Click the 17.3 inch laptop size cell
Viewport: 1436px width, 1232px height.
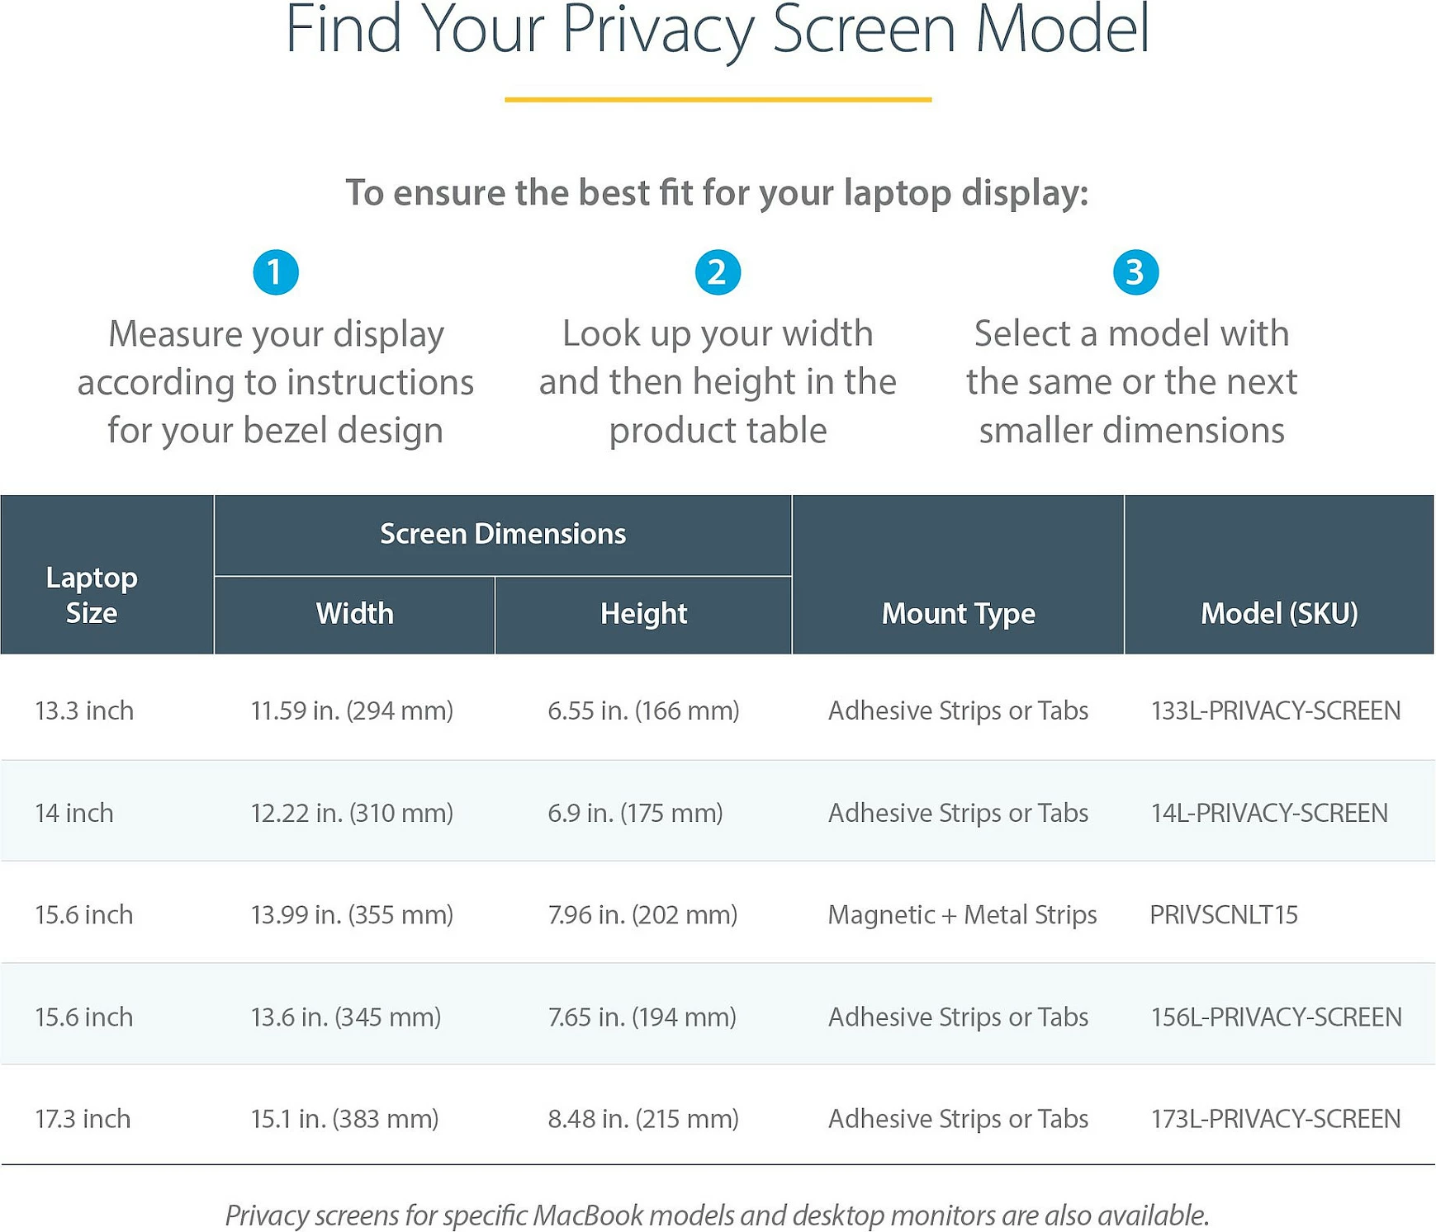[83, 1118]
